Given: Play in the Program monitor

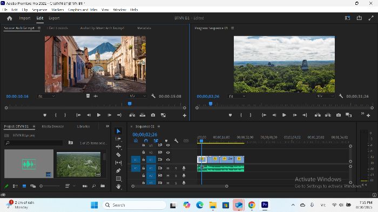Looking at the screenshot, I should [284, 115].
